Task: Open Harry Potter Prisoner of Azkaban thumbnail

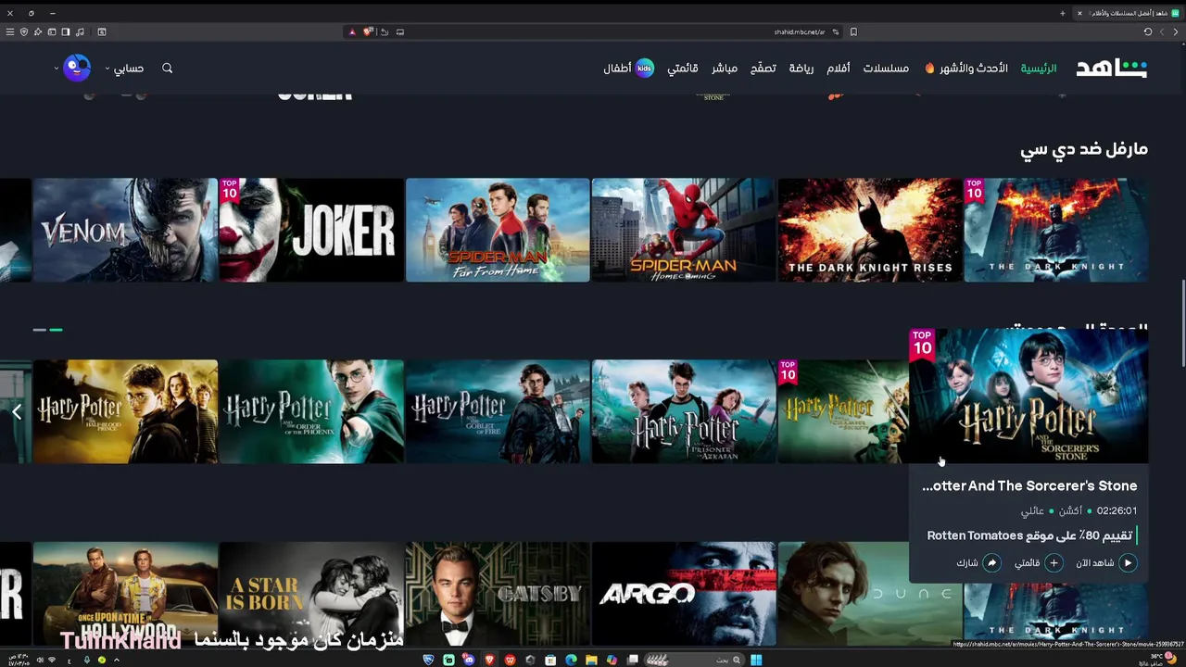Action: click(684, 411)
